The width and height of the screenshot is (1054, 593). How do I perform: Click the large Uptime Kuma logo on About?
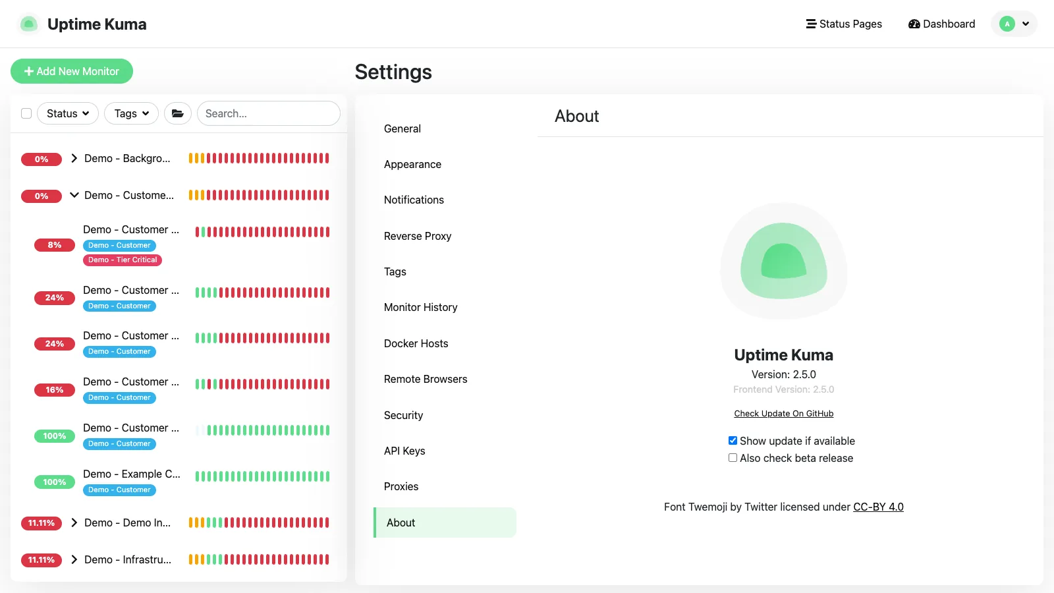(x=784, y=261)
